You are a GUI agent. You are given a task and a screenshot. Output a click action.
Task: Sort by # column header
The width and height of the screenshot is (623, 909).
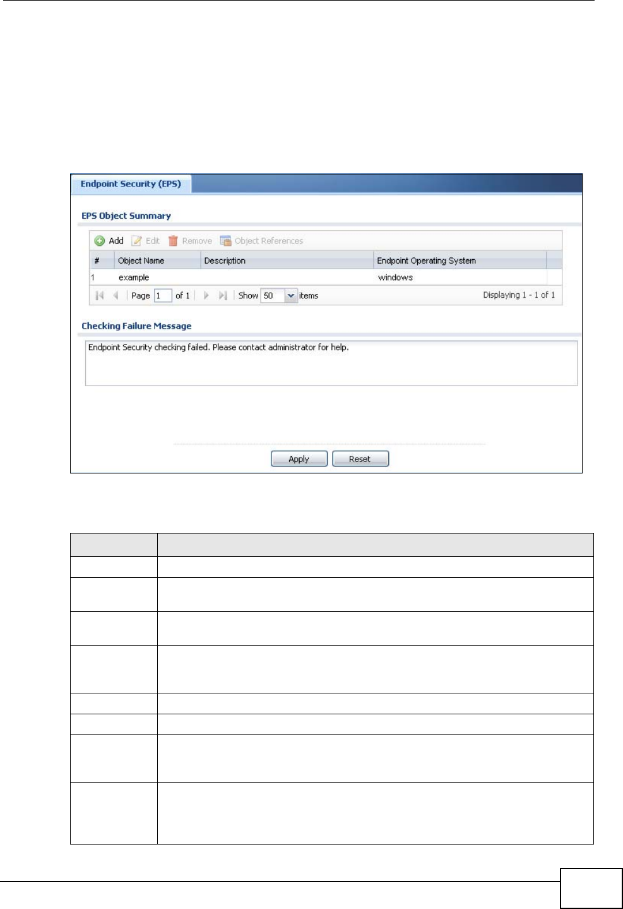coord(101,260)
